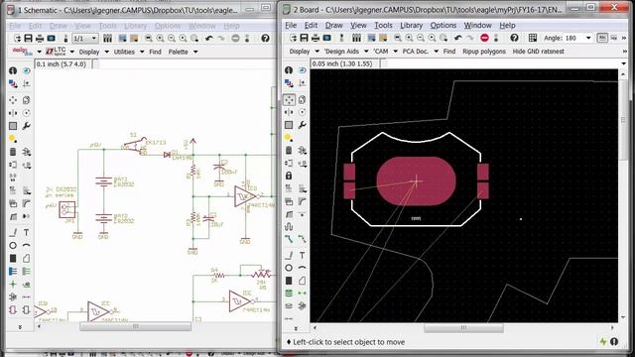Click Undo arrow in Board toolbar
Viewport: 635px width, 357px height.
(457, 38)
